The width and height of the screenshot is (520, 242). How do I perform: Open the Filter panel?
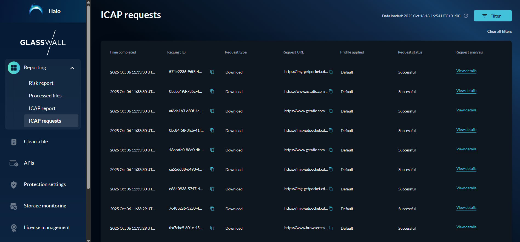(x=493, y=16)
